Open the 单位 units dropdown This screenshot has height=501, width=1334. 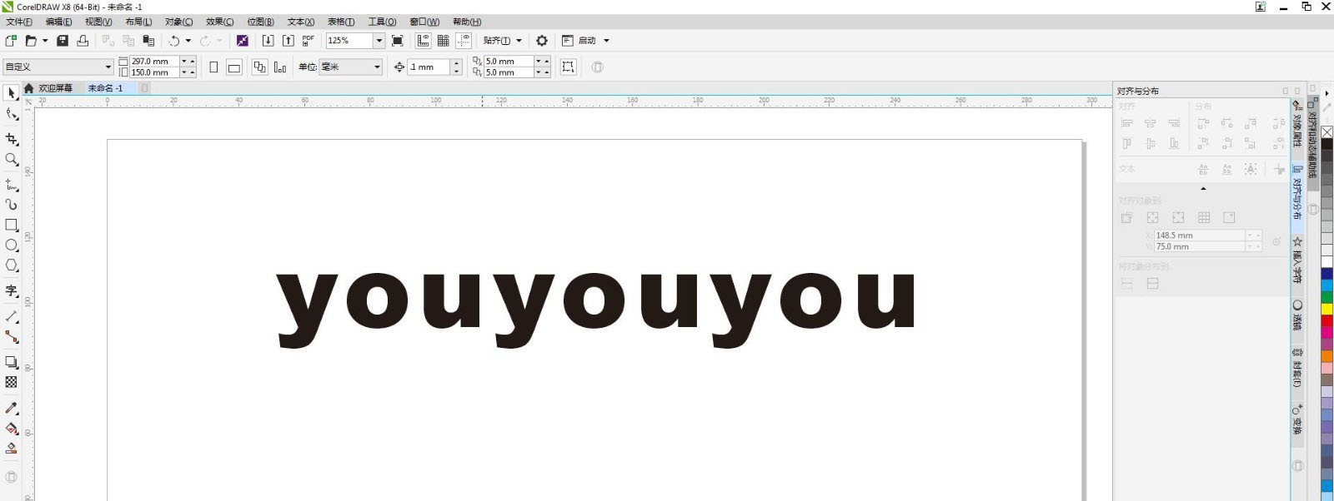coord(377,67)
